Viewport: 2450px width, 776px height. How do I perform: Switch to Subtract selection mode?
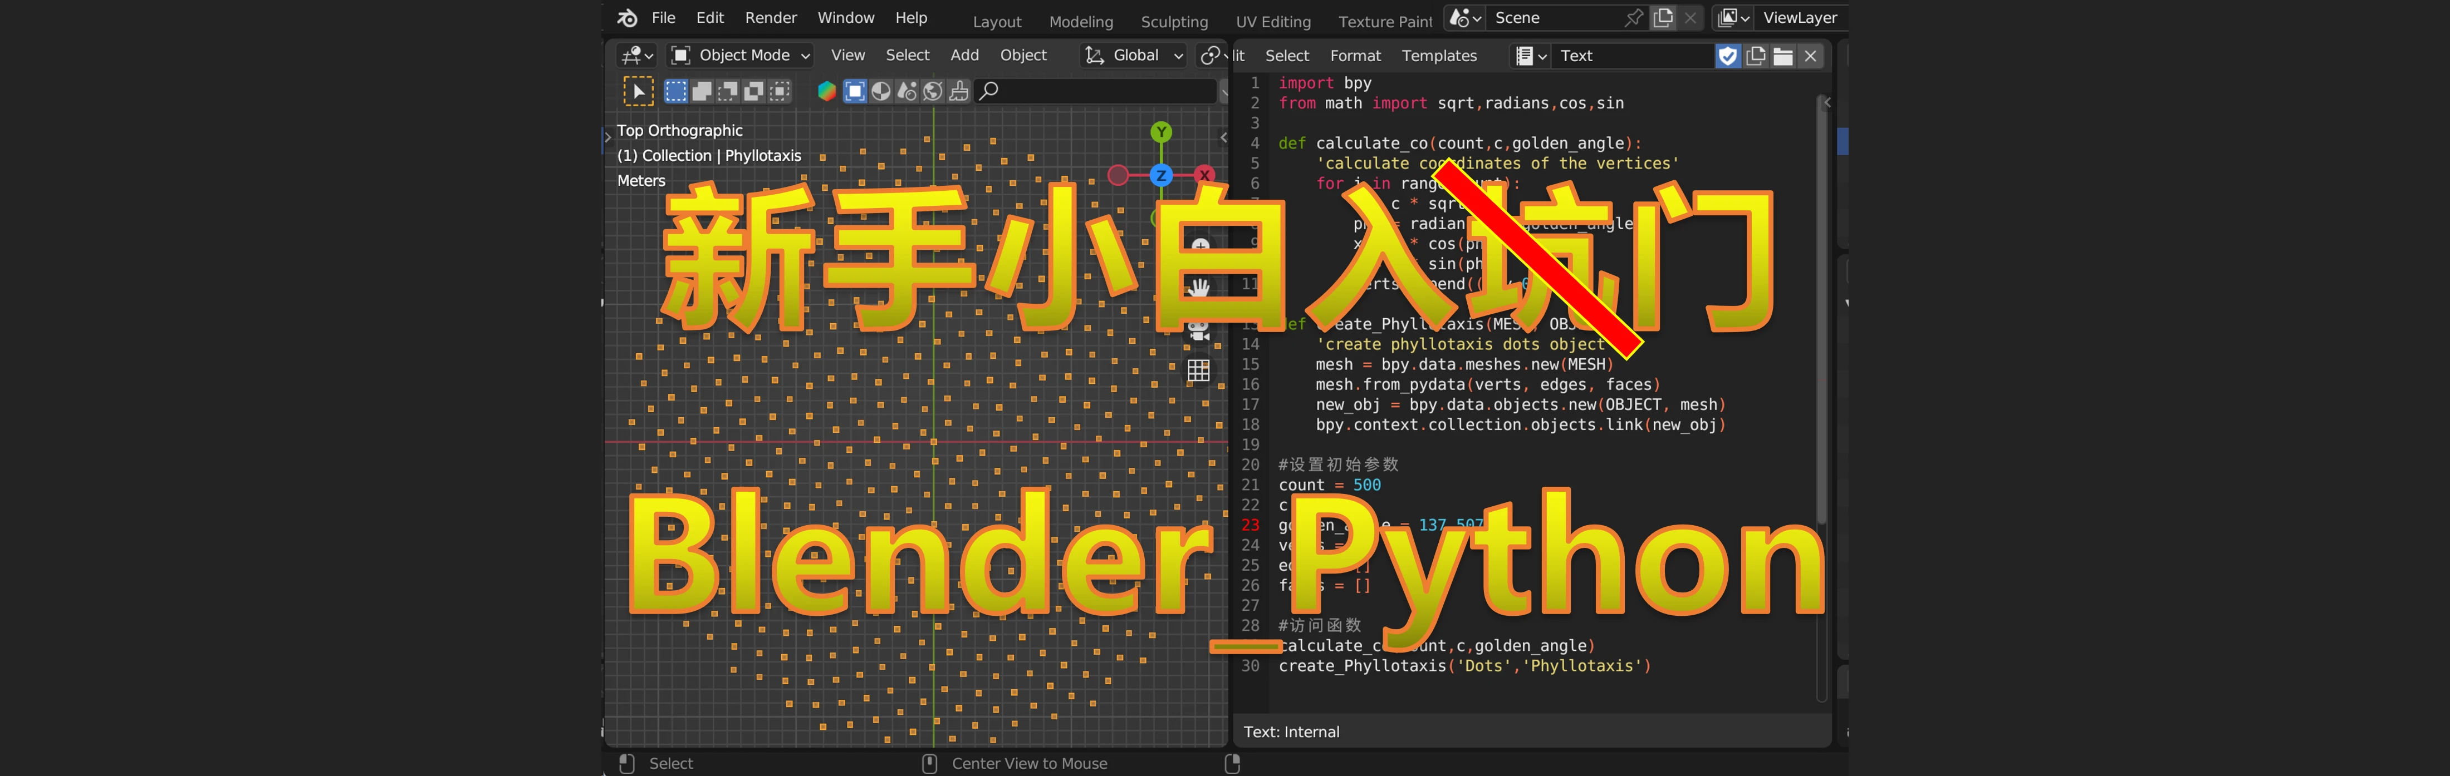(727, 91)
